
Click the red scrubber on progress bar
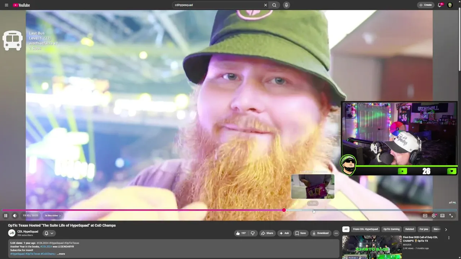point(284,210)
